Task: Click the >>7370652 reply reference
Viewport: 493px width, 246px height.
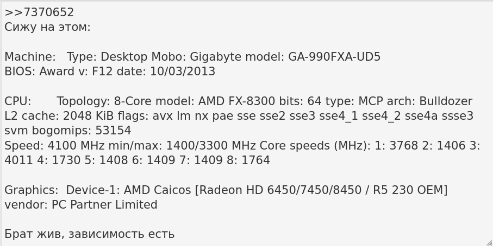Action: (x=39, y=12)
